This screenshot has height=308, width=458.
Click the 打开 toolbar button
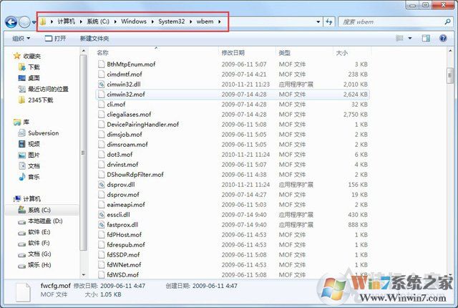(55, 38)
